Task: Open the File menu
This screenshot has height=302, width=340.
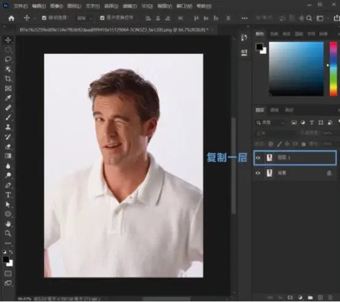Action: [20, 6]
